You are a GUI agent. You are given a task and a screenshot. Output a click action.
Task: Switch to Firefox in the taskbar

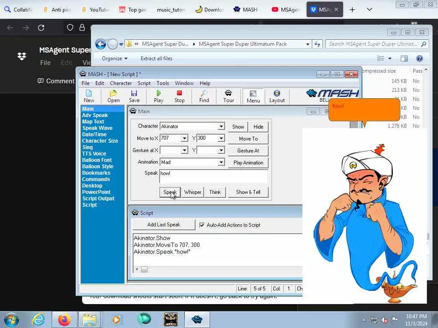[65, 319]
